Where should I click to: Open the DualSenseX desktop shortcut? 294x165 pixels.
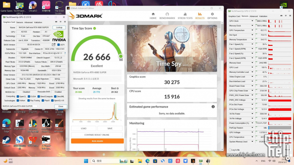[x=20, y=125]
